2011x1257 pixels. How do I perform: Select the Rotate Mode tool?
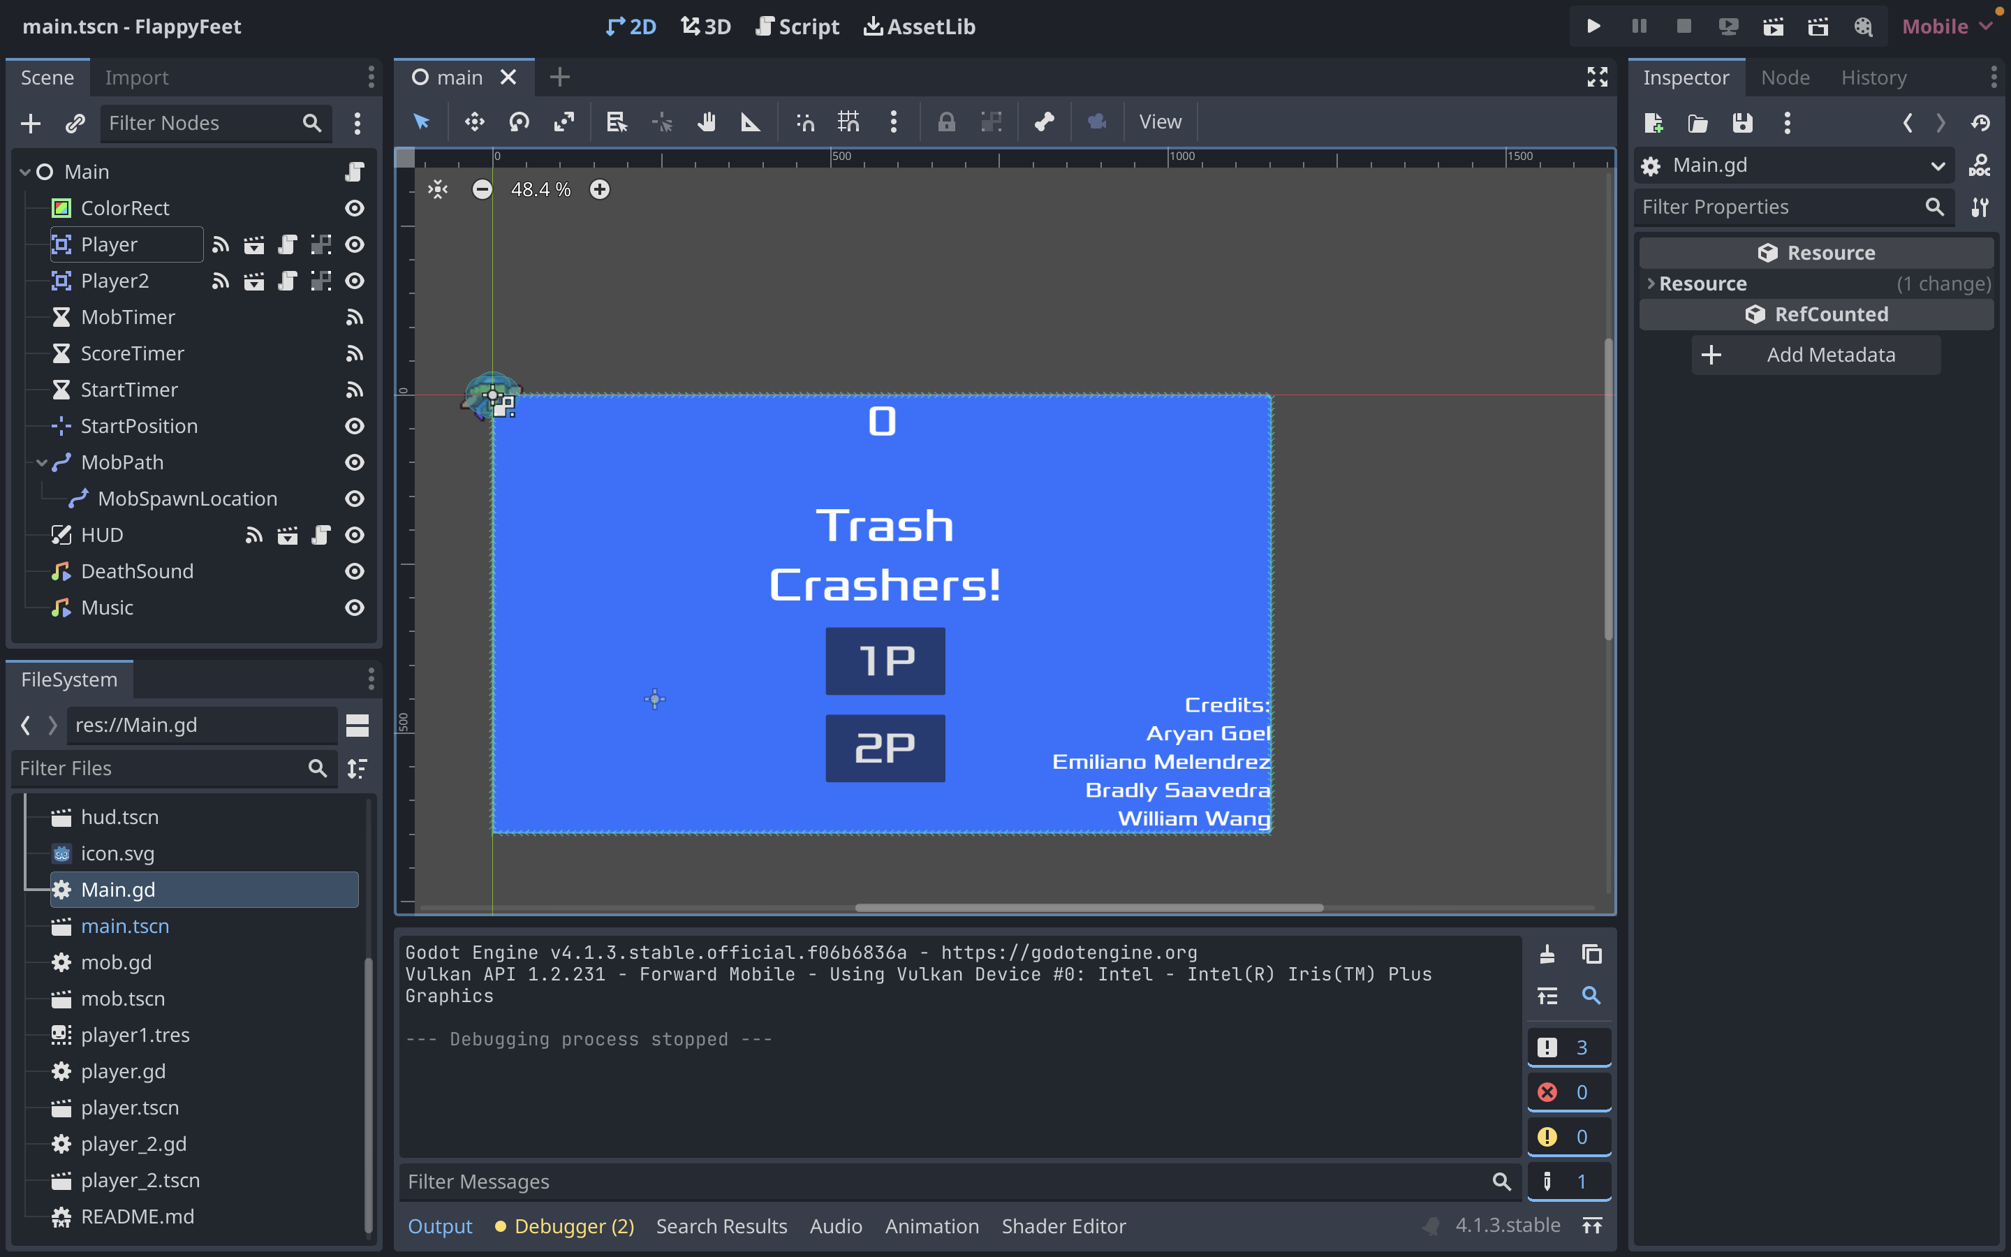point(520,122)
